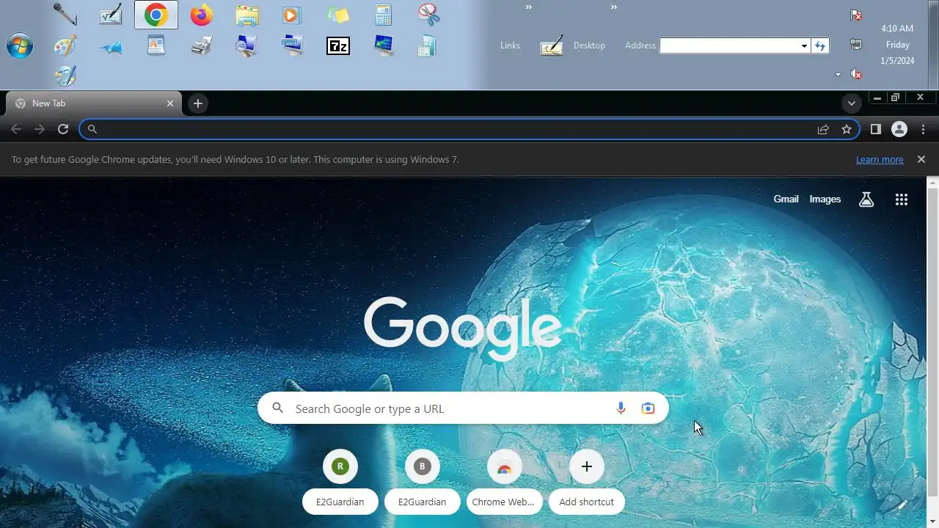Open Google apps grid
The image size is (939, 528).
point(902,199)
